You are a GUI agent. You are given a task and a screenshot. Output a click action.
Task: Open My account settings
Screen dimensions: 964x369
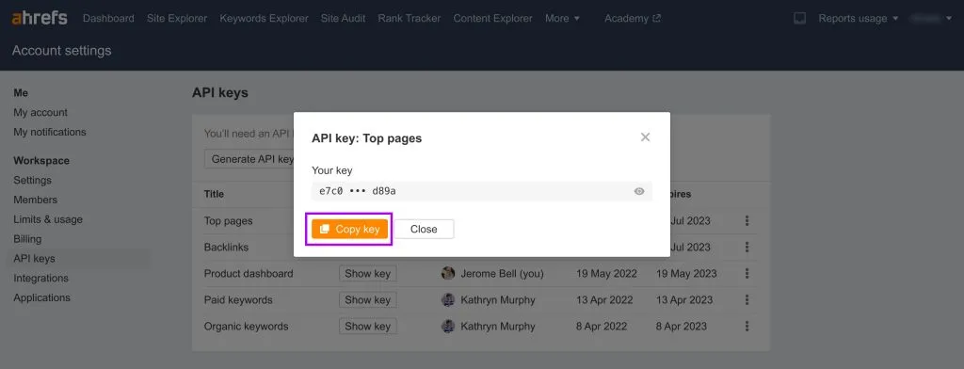click(40, 113)
